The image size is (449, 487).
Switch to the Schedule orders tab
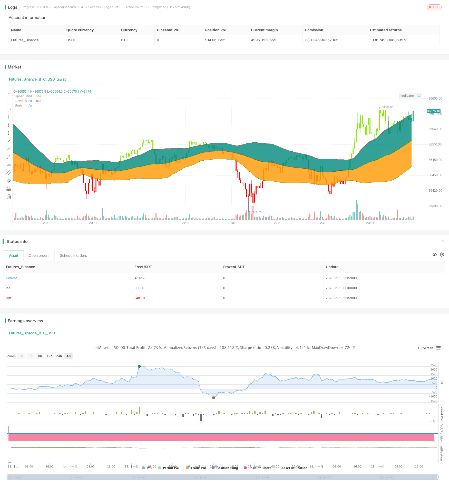(73, 256)
